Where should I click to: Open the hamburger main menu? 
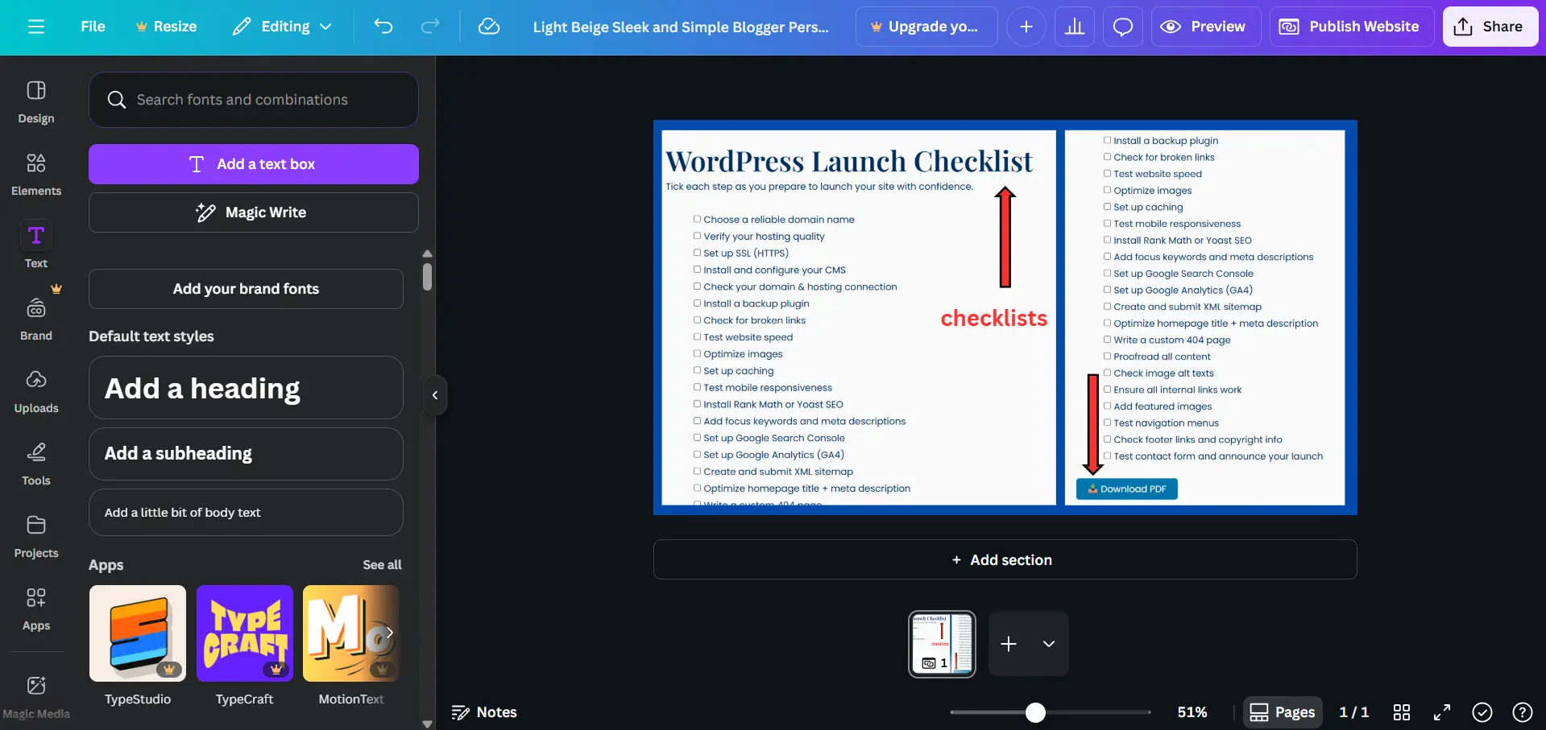(35, 27)
